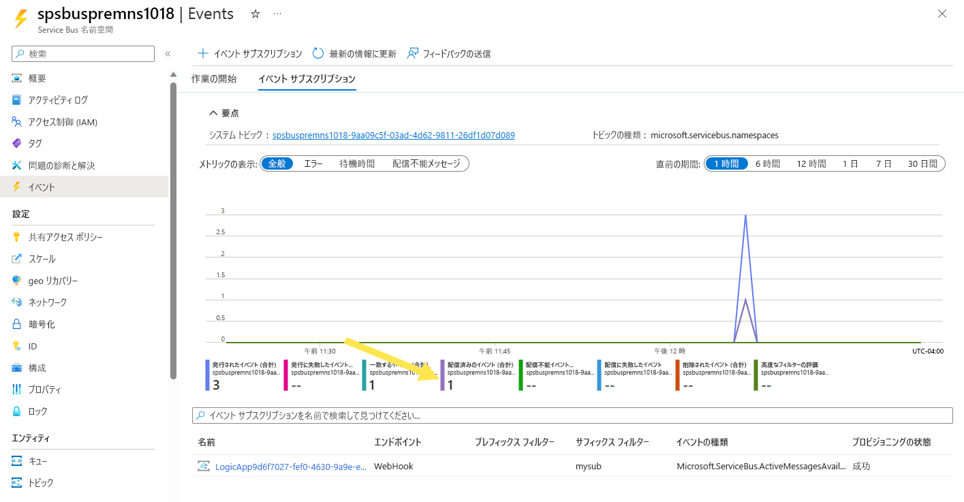The width and height of the screenshot is (964, 502).
Task: Click the sidebar vertical scrollbar thumb
Action: tap(173, 230)
